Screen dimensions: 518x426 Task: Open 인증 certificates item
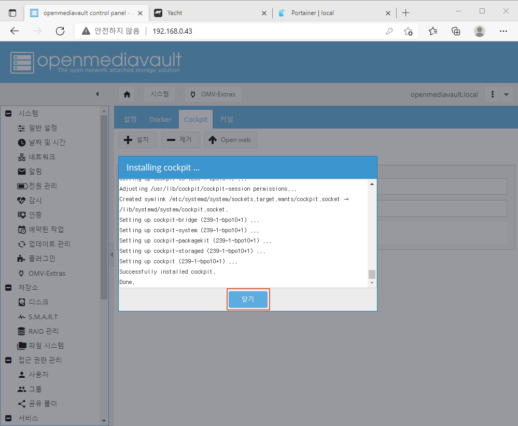point(35,215)
